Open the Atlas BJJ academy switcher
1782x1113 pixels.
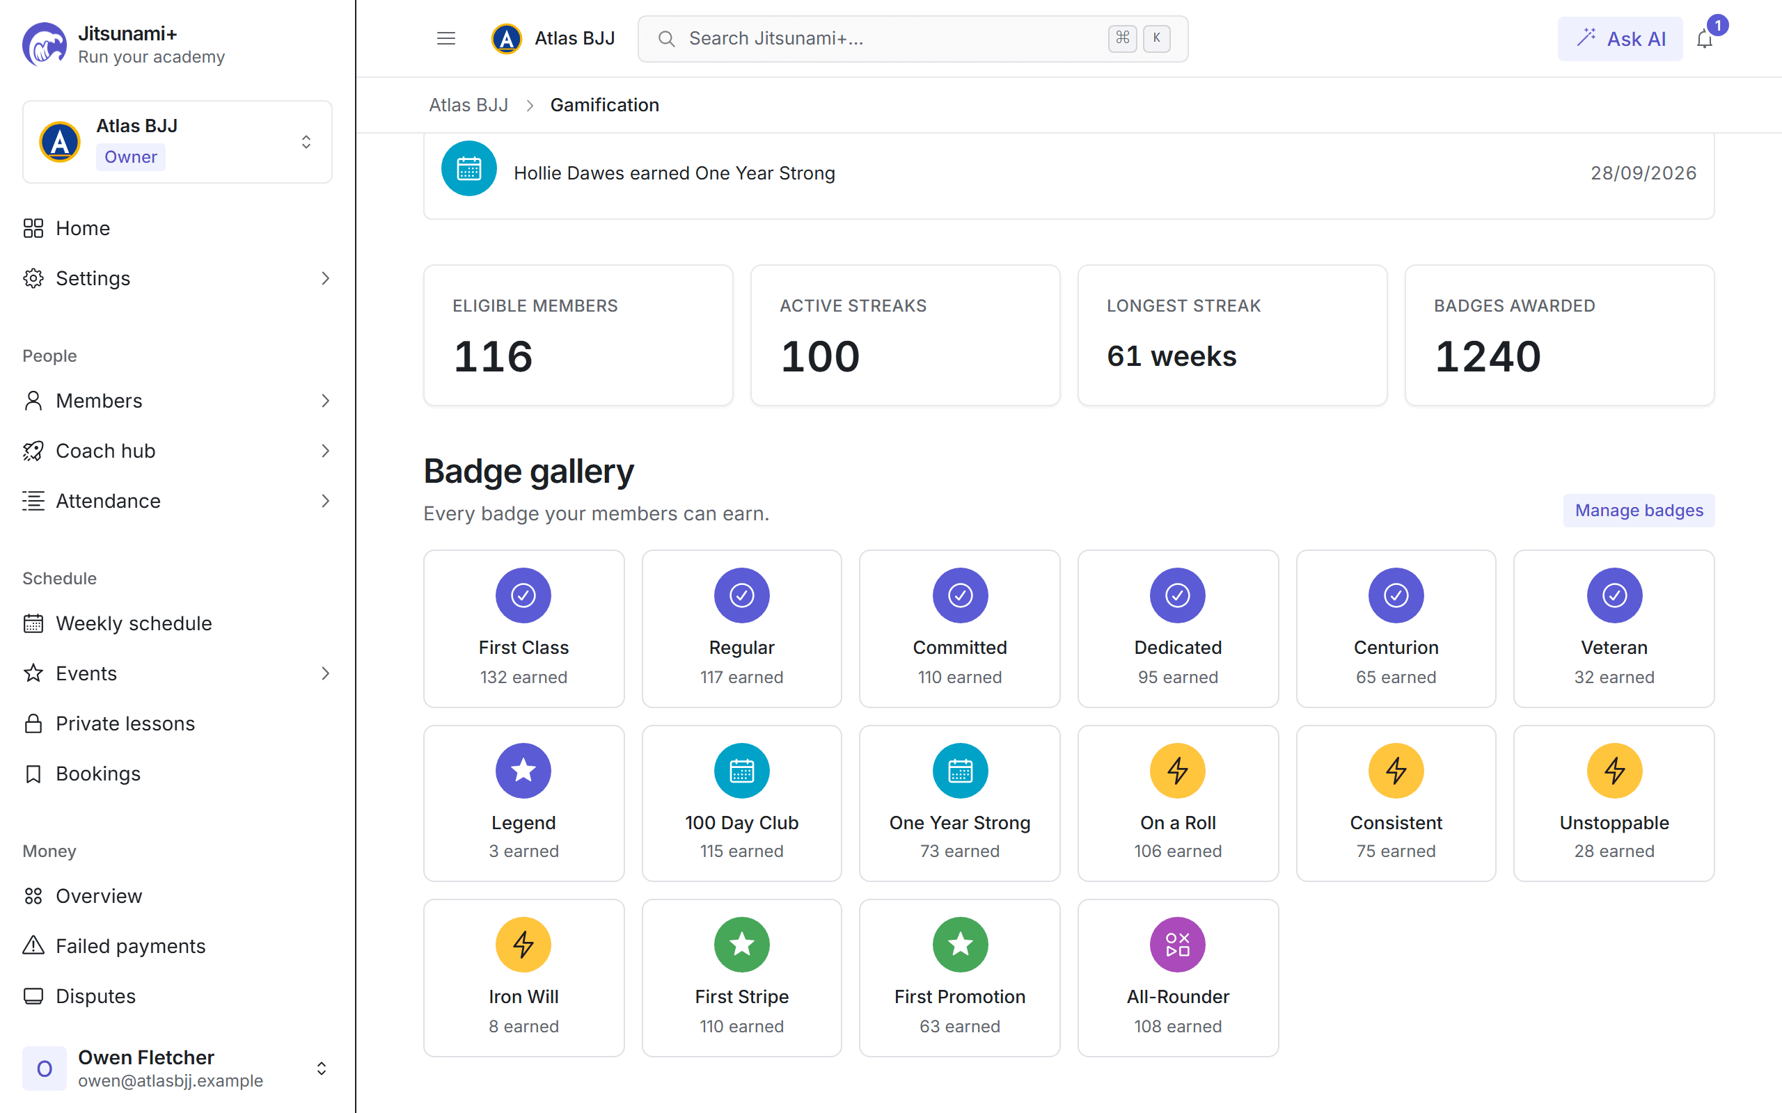[177, 141]
